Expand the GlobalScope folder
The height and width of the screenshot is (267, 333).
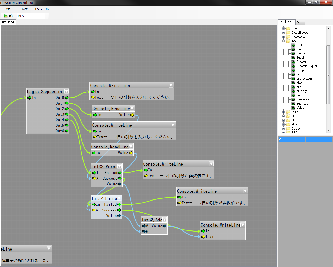pos(283,33)
